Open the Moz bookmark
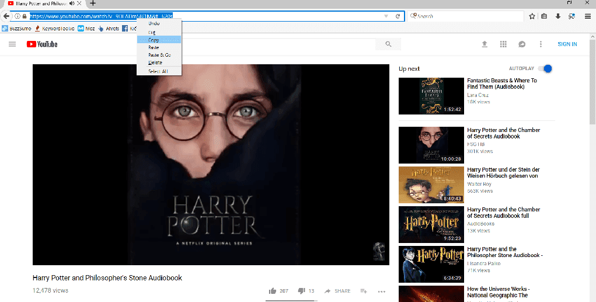The image size is (596, 302). click(86, 29)
